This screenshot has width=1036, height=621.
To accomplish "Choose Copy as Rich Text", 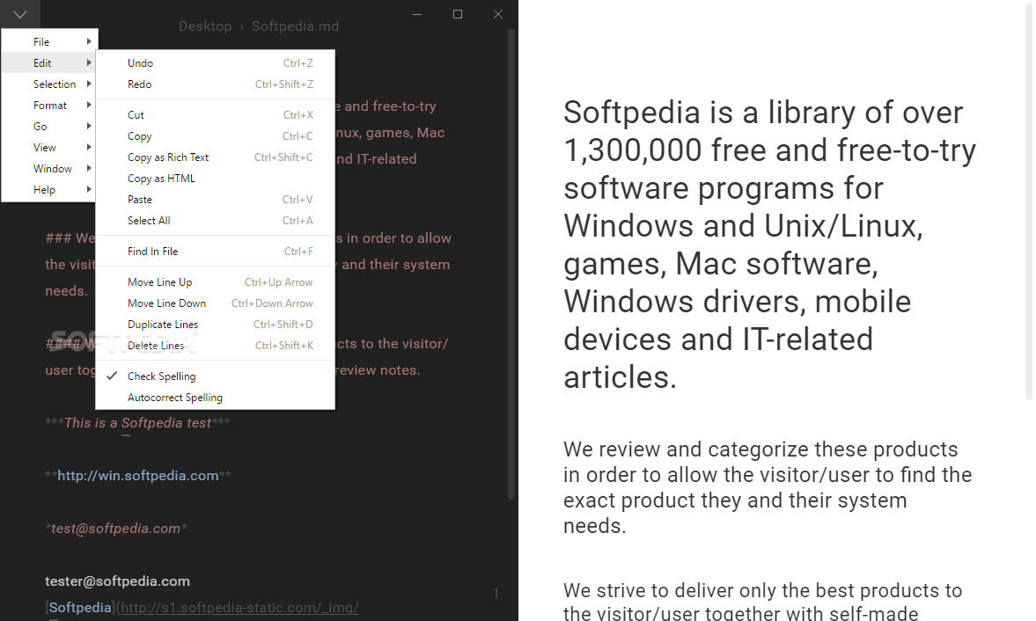I will 216,157.
